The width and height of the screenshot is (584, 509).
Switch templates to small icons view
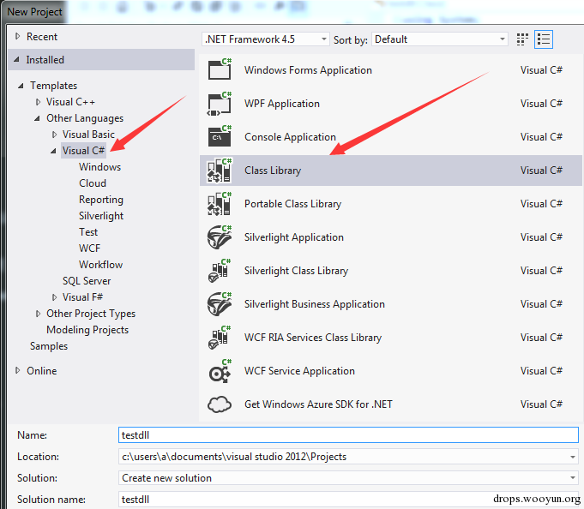(x=522, y=39)
